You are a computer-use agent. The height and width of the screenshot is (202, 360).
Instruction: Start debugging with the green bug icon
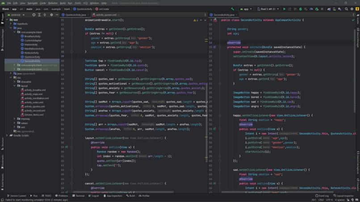pyautogui.click(x=300, y=9)
